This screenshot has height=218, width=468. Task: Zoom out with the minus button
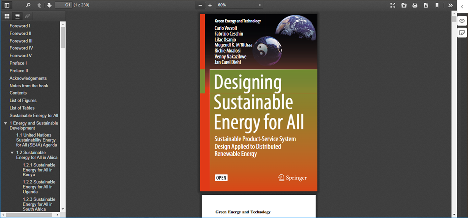pyautogui.click(x=200, y=5)
